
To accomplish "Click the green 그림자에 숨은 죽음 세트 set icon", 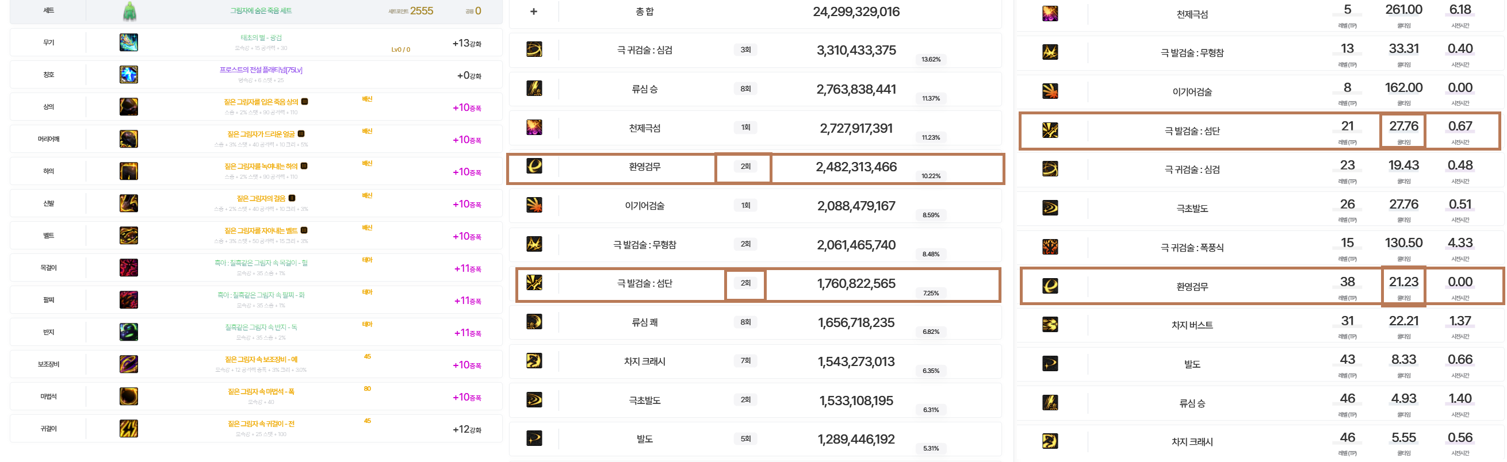I will click(129, 11).
